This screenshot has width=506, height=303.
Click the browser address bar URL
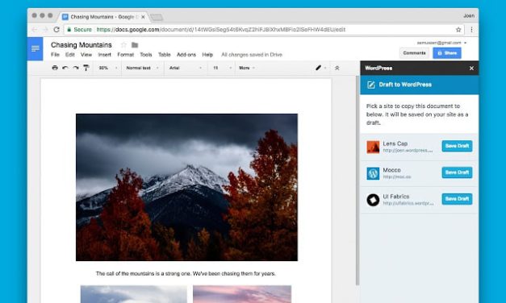tap(221, 30)
